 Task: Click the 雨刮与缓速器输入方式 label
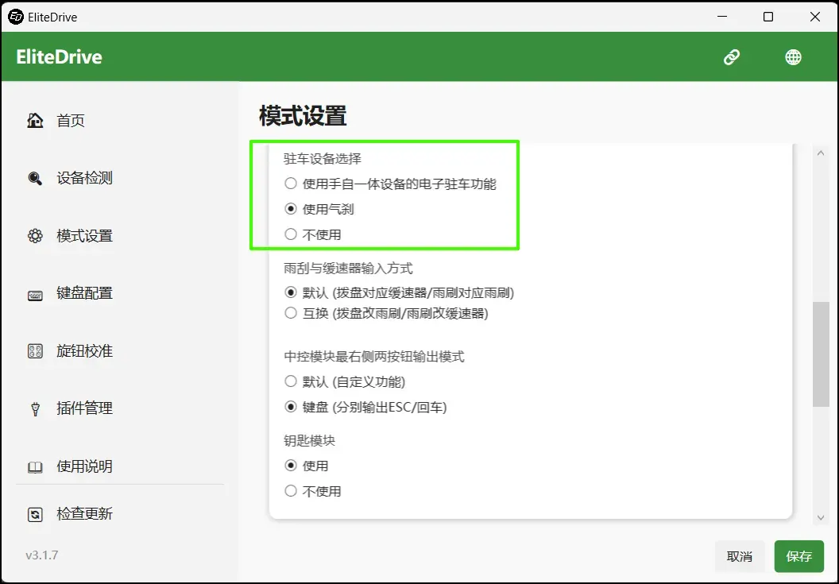[x=348, y=268]
